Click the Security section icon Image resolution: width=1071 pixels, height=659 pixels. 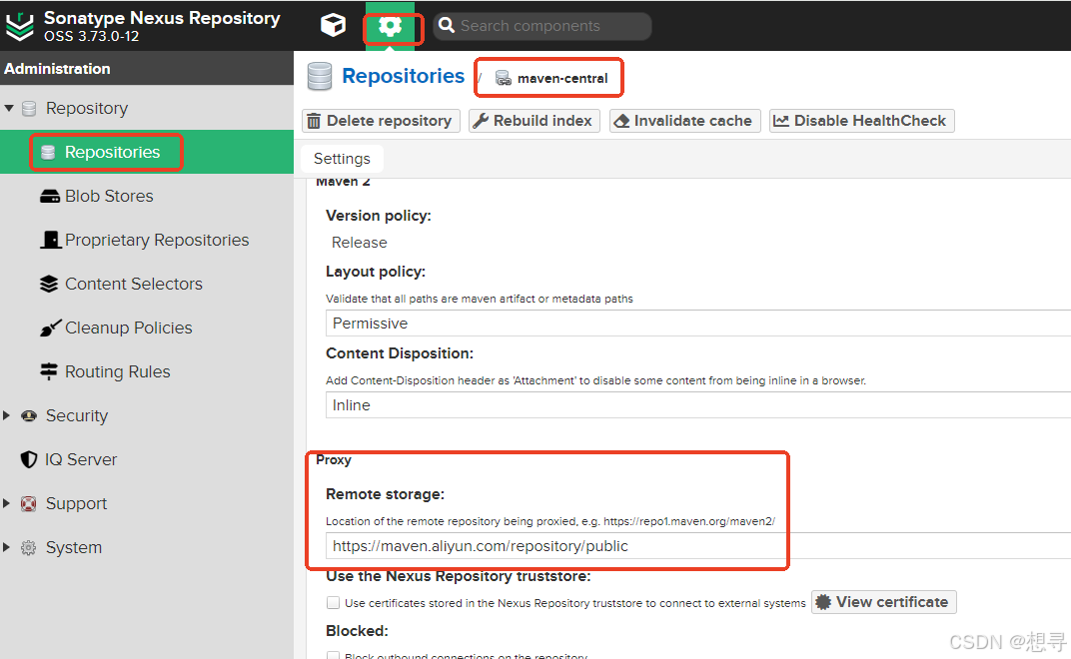29,416
